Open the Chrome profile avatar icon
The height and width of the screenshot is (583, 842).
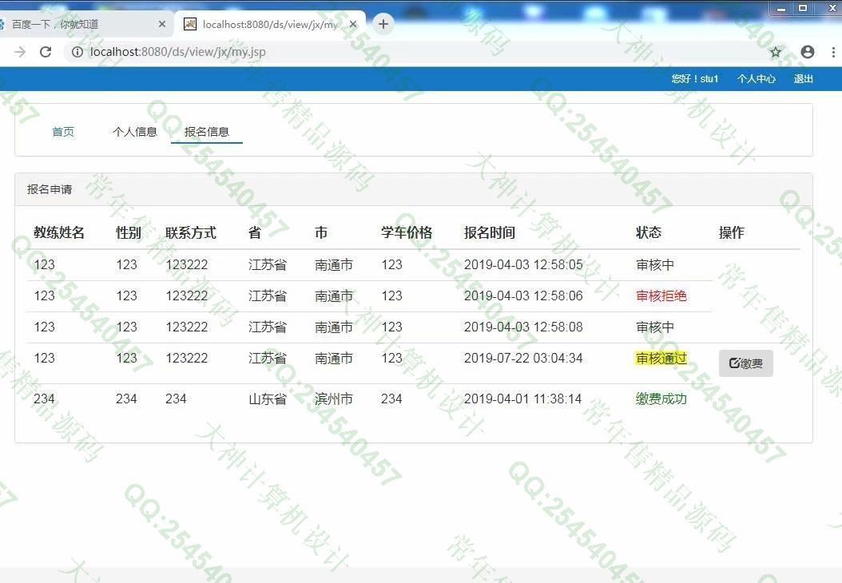[807, 52]
